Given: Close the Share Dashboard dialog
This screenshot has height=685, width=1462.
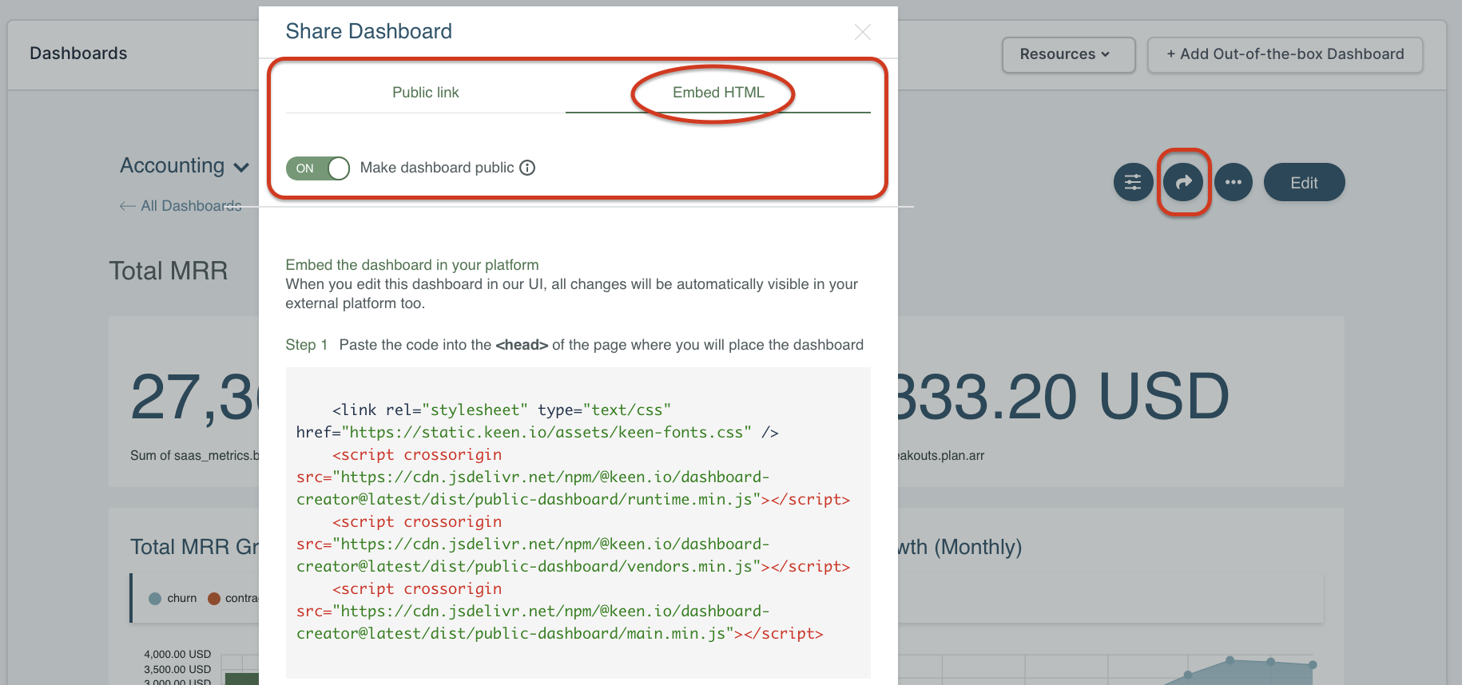Looking at the screenshot, I should [862, 32].
